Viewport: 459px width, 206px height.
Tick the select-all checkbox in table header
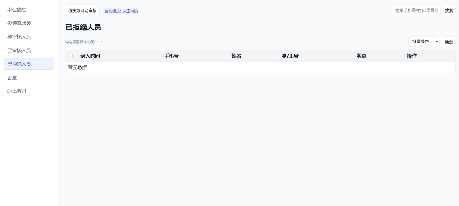click(x=71, y=55)
